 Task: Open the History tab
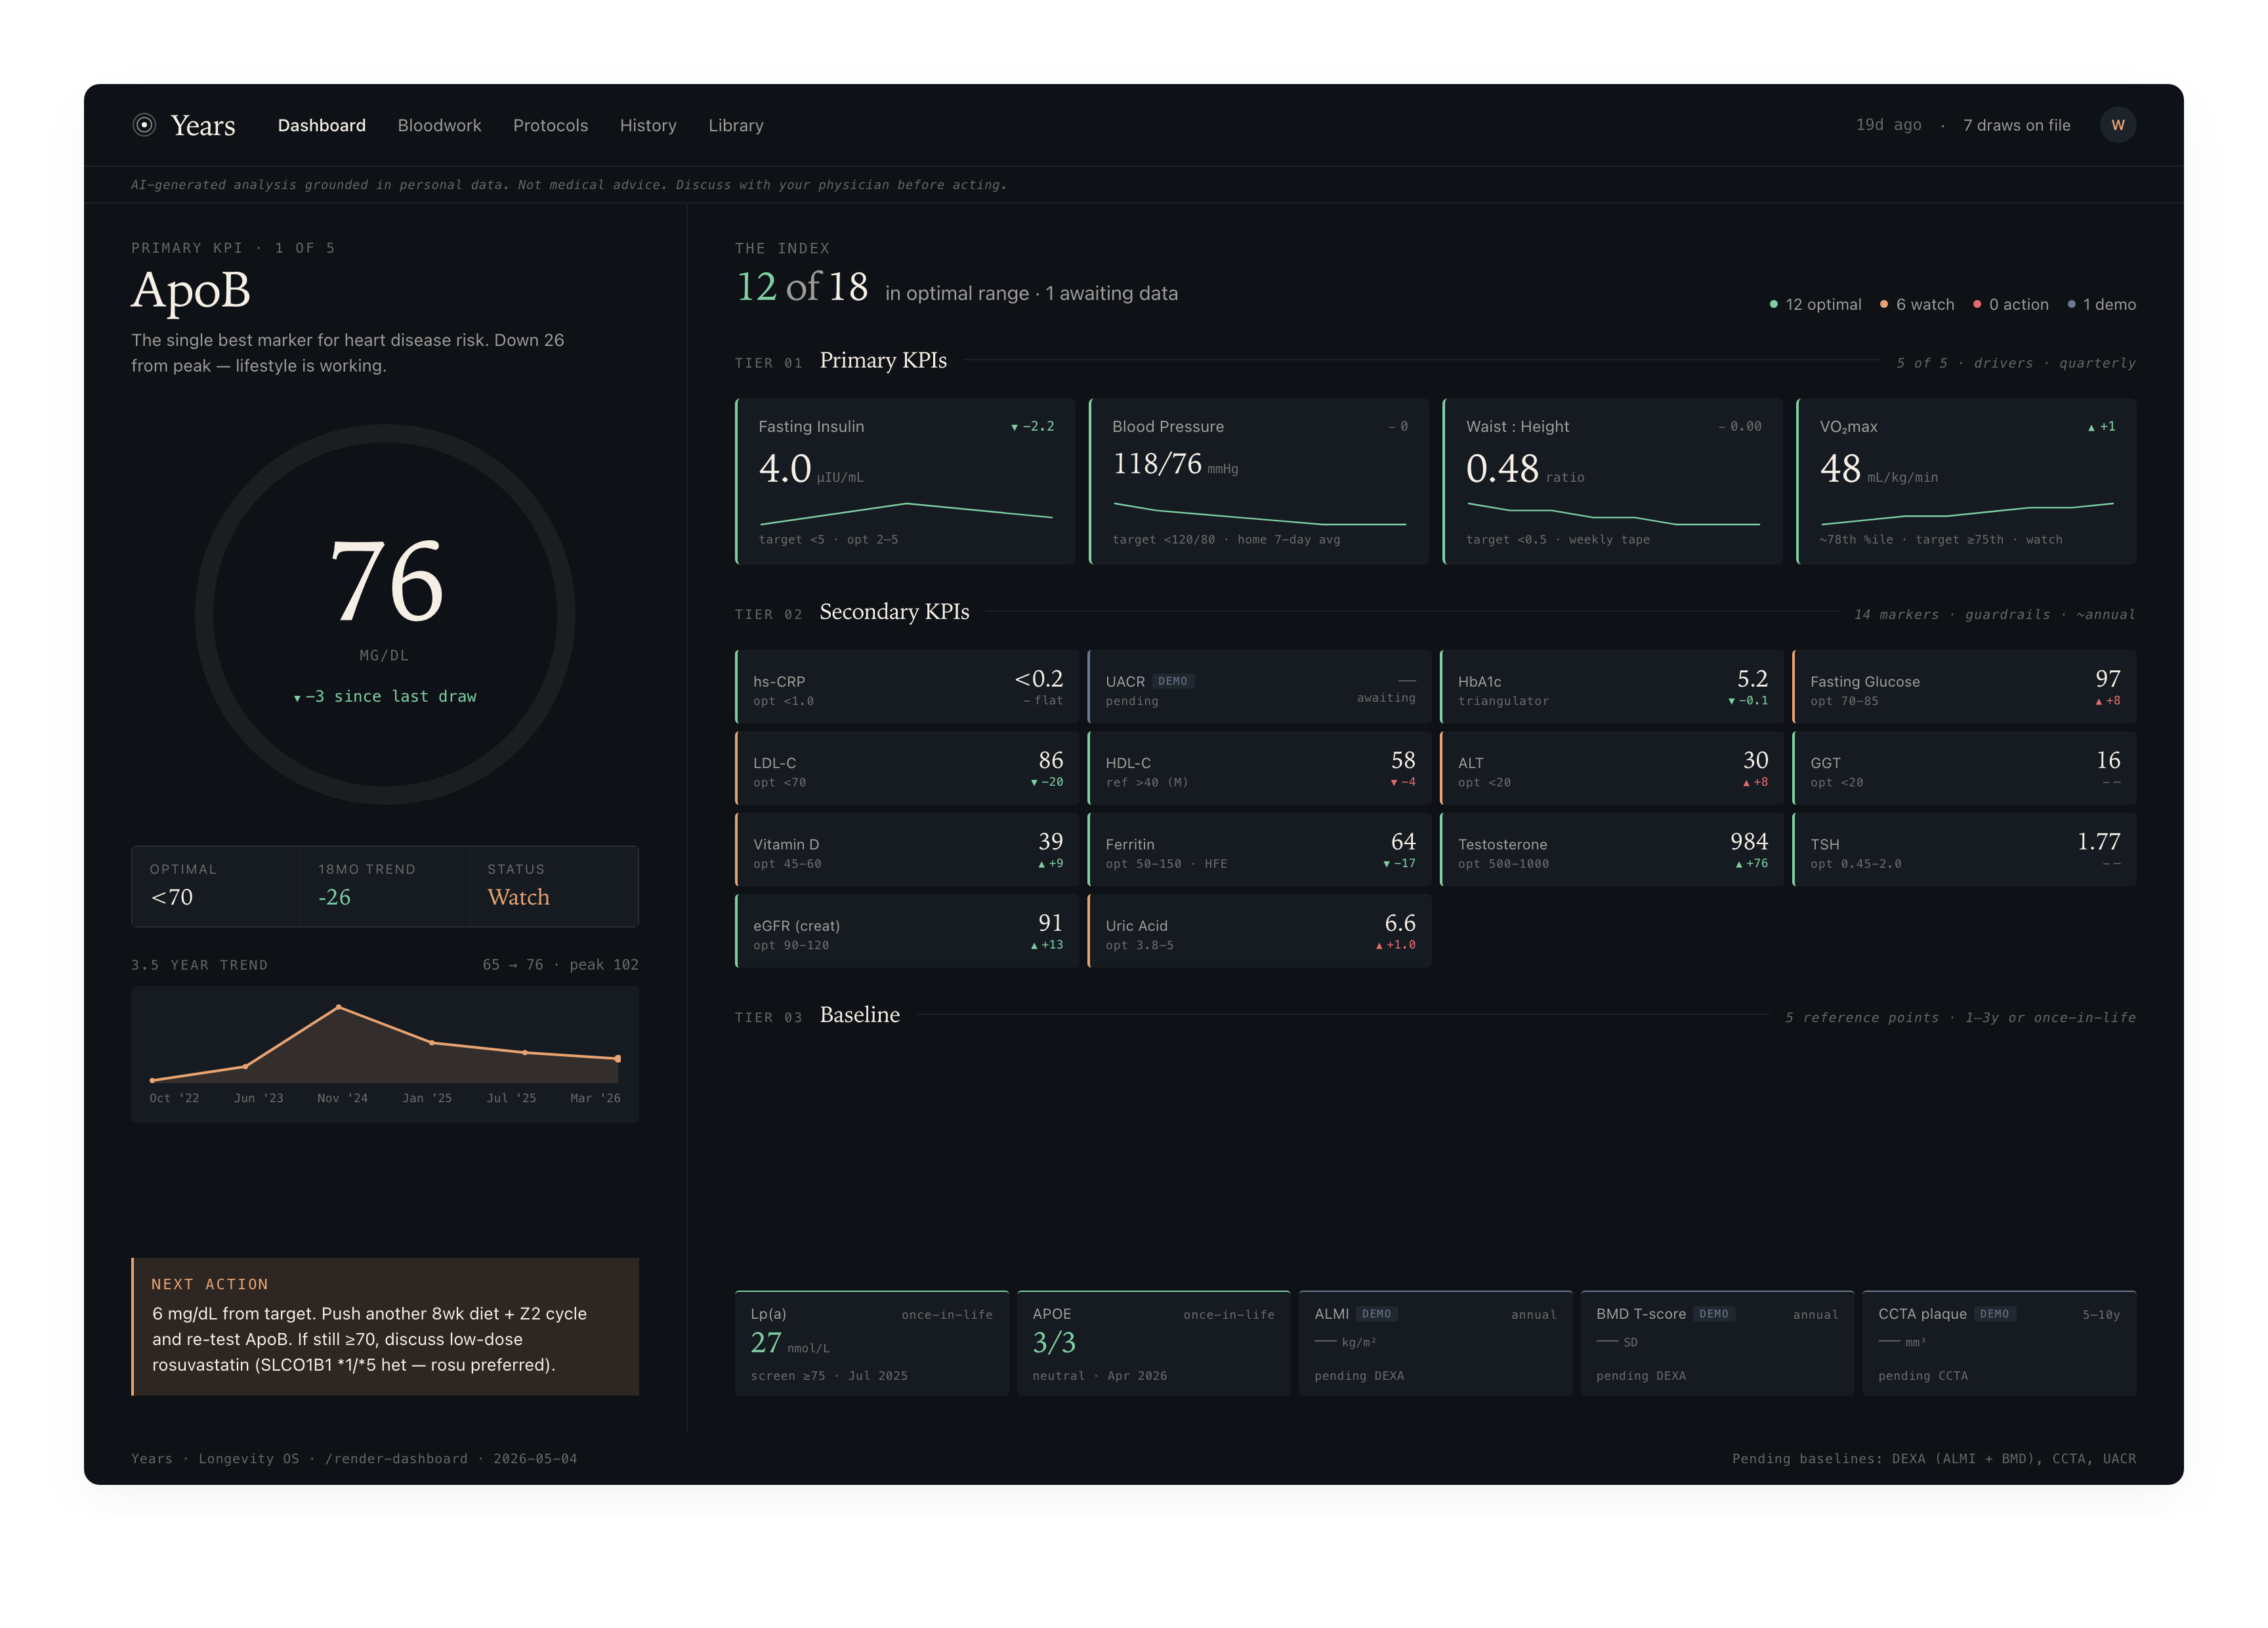click(x=648, y=125)
